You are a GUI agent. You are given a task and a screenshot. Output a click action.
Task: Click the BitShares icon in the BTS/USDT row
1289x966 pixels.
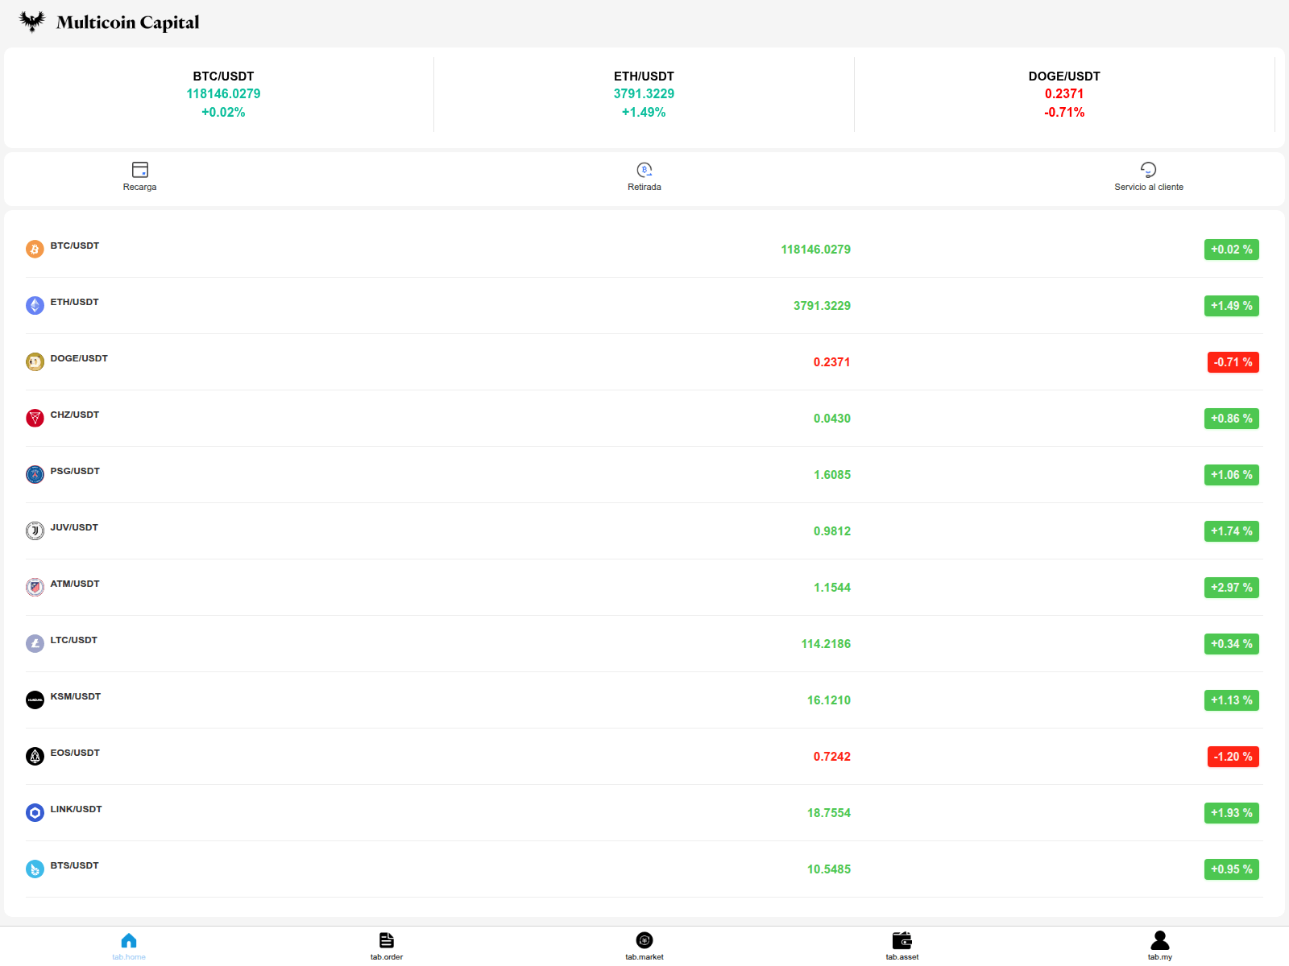tap(35, 869)
